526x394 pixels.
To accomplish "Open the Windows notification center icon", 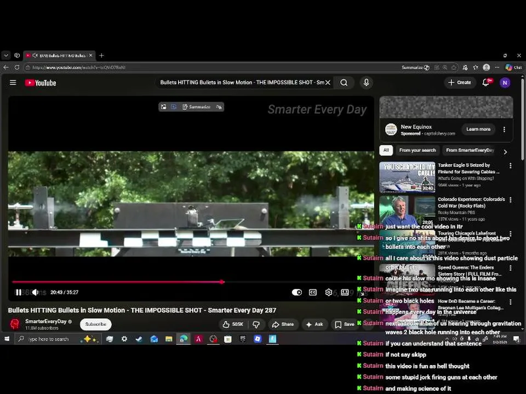I will click(x=517, y=339).
